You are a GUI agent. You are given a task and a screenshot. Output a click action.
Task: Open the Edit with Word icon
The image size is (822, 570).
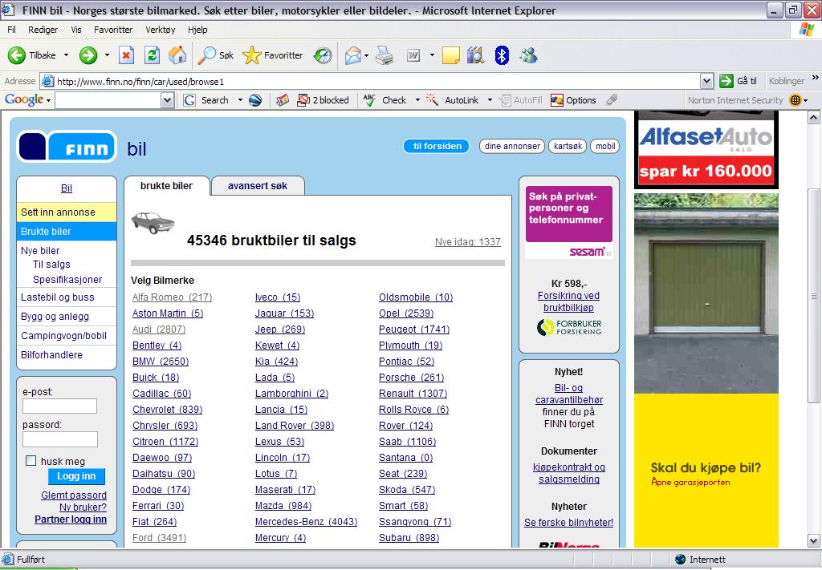click(413, 55)
